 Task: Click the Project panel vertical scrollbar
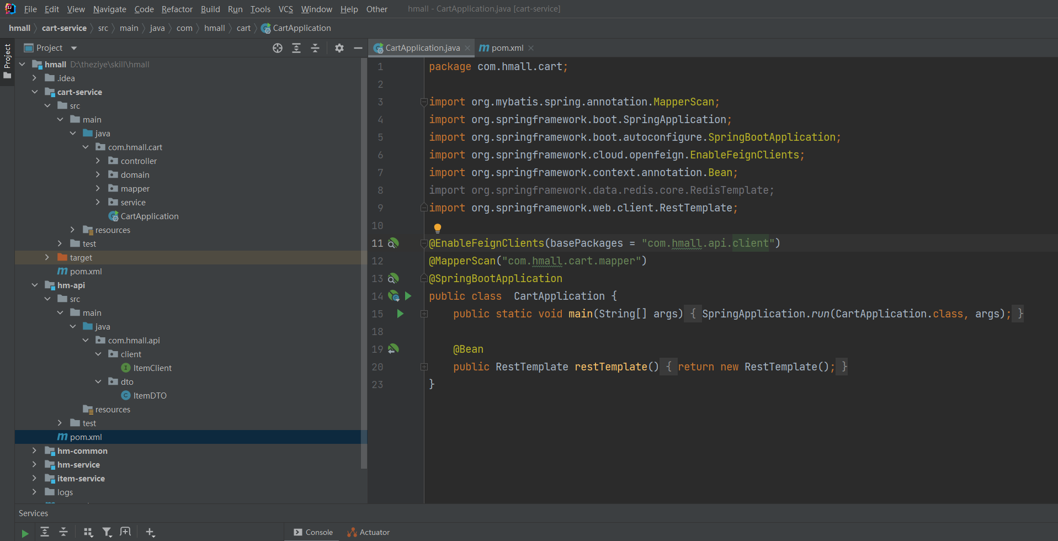coord(364,264)
